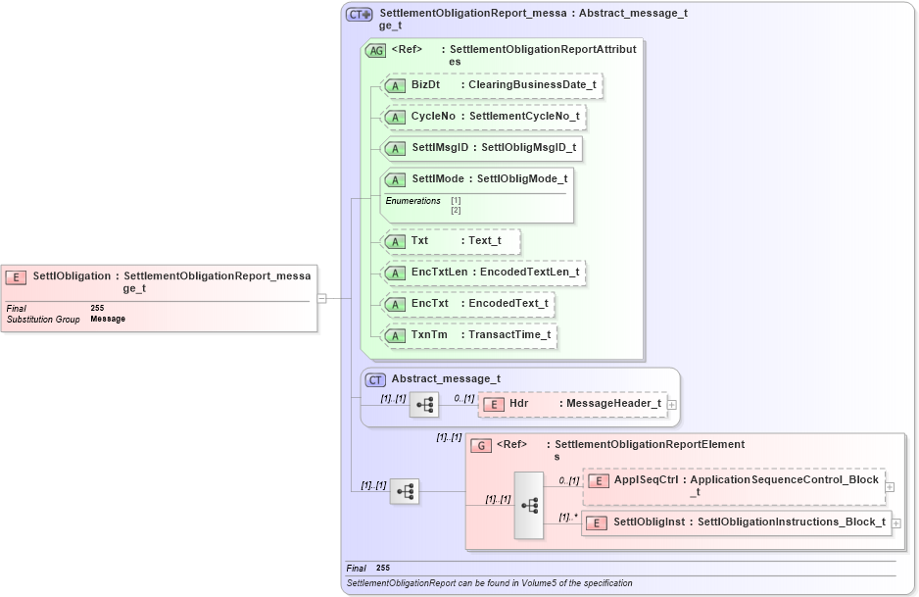
Task: Select the TxnTm attribute icon
Action: coord(396,335)
